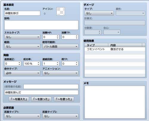Viewport: 149px width, 121px height.
Task: Open the スキルタイプ dropdown
Action: (22, 37)
